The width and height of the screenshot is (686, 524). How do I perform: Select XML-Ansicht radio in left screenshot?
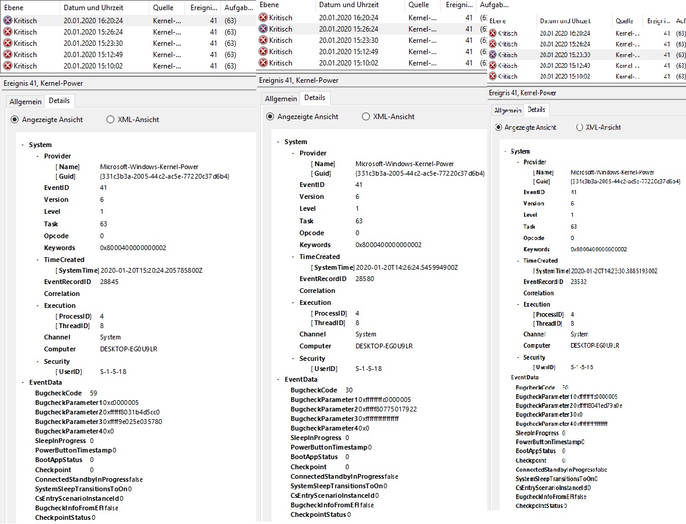[x=110, y=120]
